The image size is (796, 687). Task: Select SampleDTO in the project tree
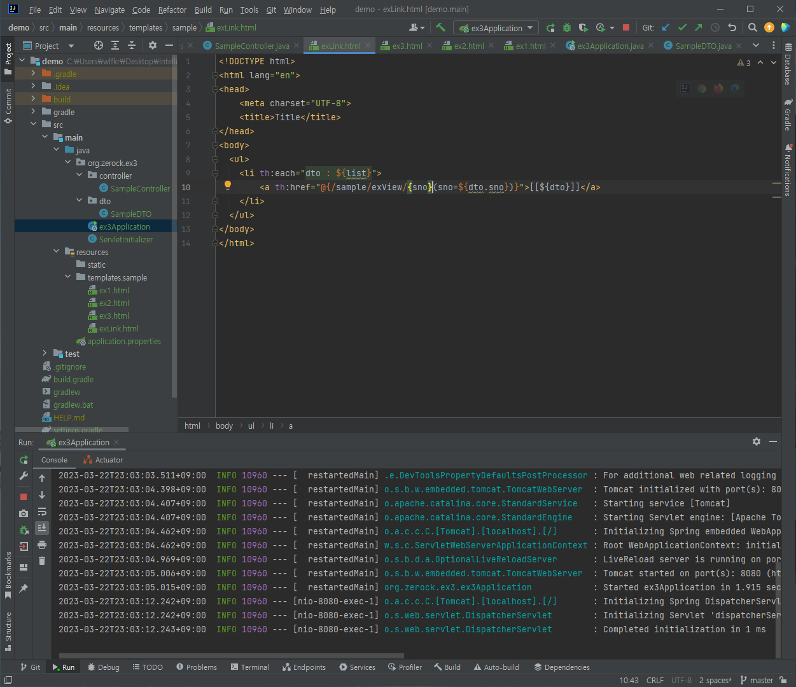tap(130, 214)
